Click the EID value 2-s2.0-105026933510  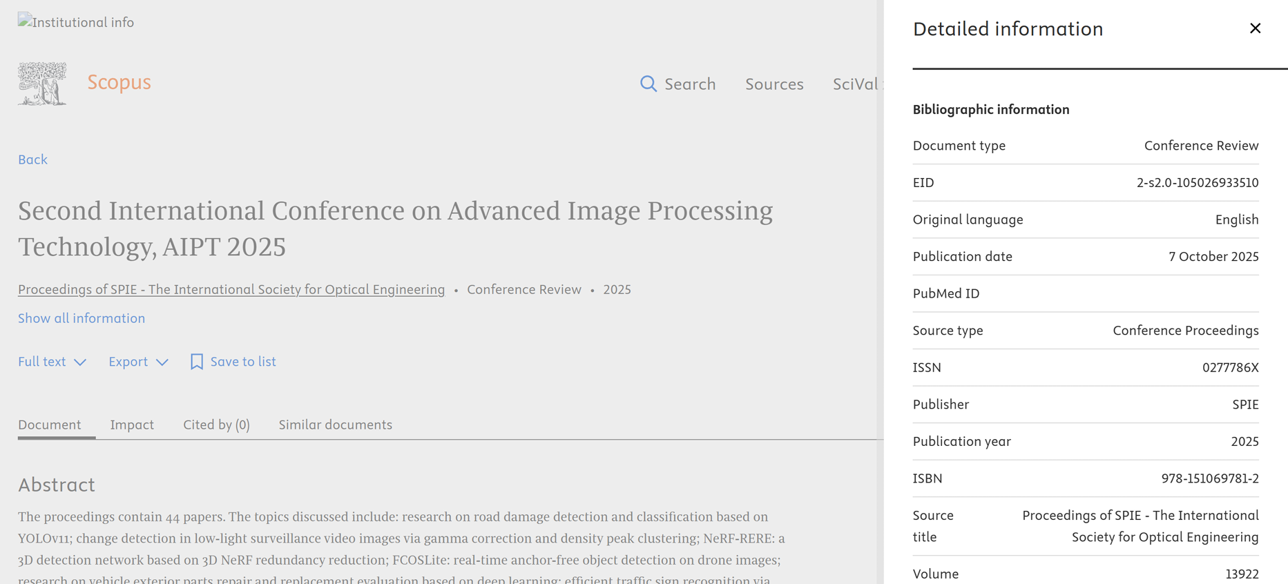[x=1197, y=183]
